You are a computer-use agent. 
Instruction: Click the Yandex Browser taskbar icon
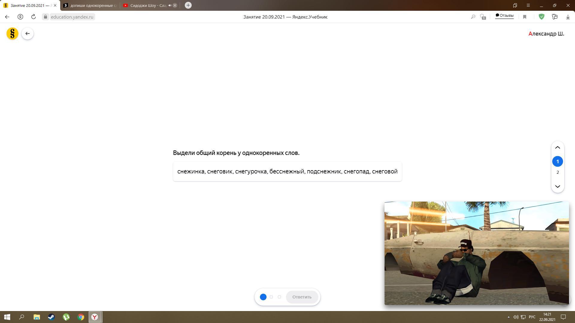tap(95, 317)
